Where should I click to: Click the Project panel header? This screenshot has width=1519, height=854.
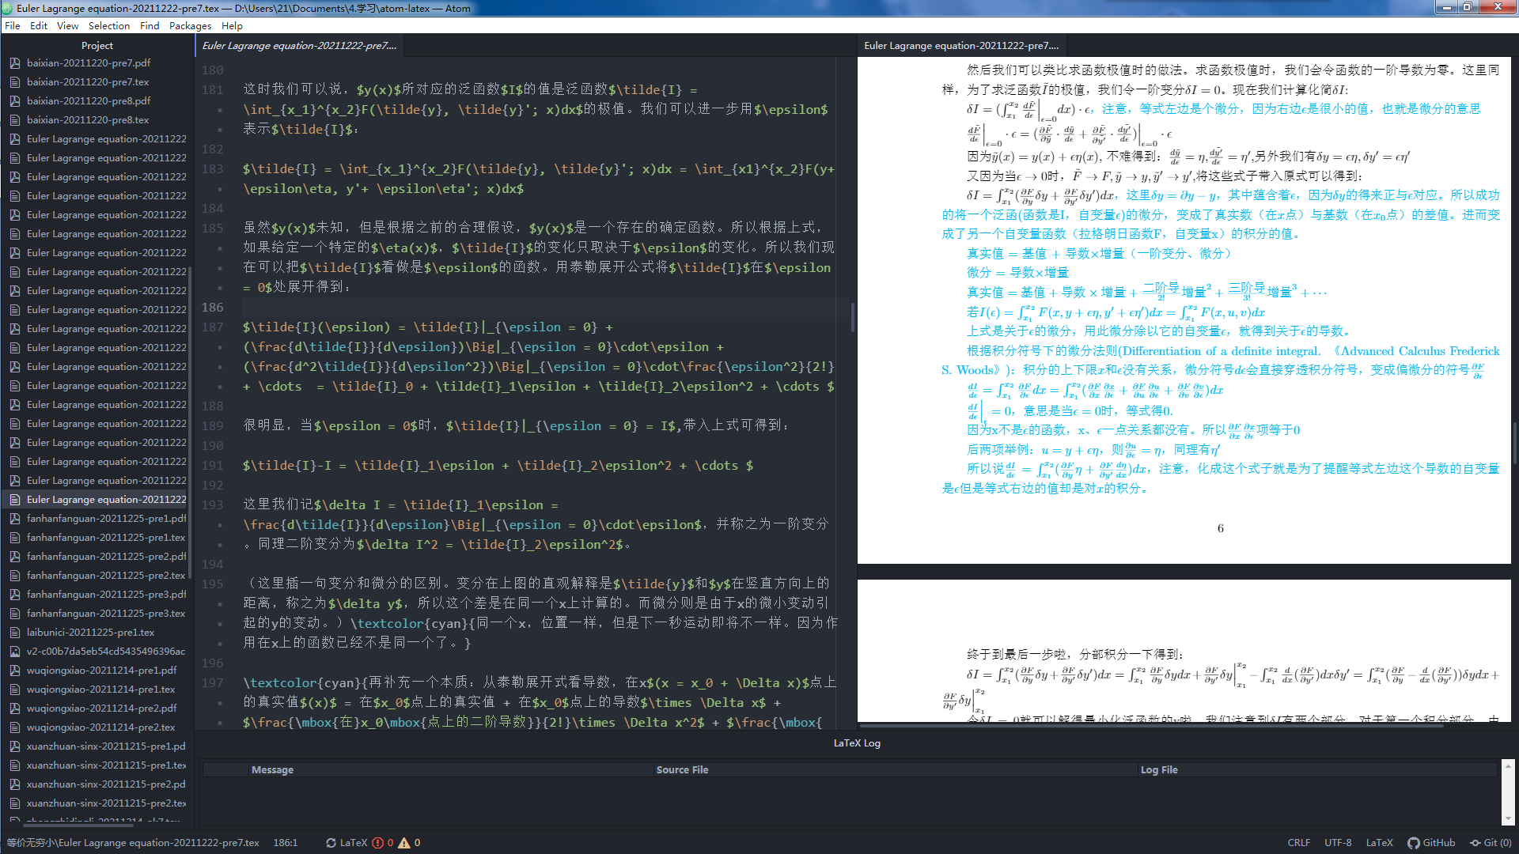97,46
